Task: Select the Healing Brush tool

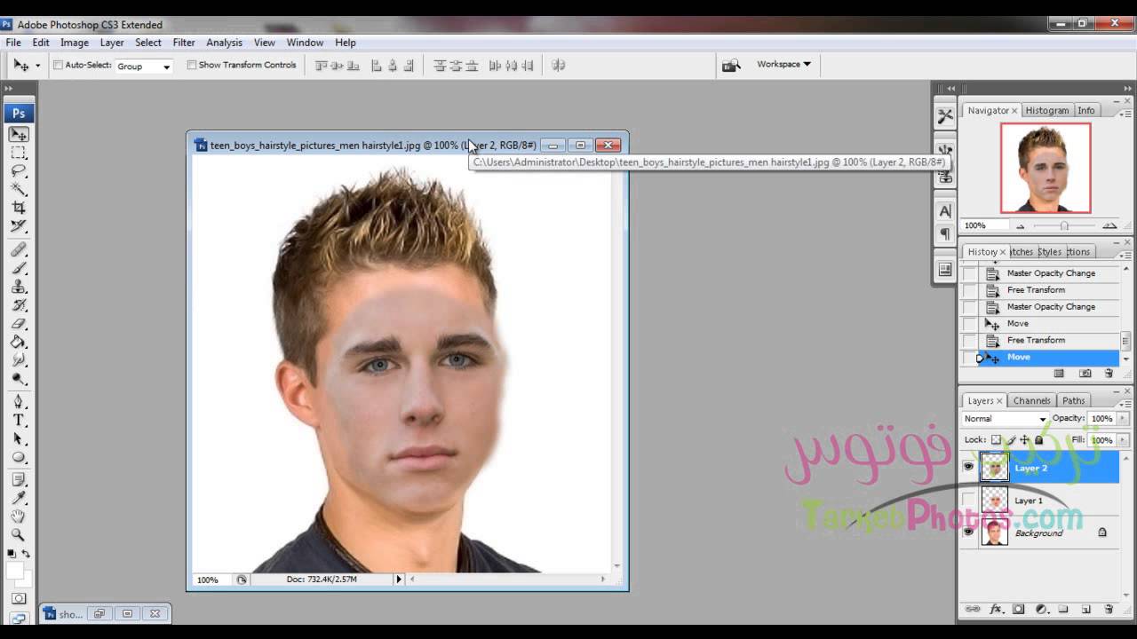Action: click(19, 250)
